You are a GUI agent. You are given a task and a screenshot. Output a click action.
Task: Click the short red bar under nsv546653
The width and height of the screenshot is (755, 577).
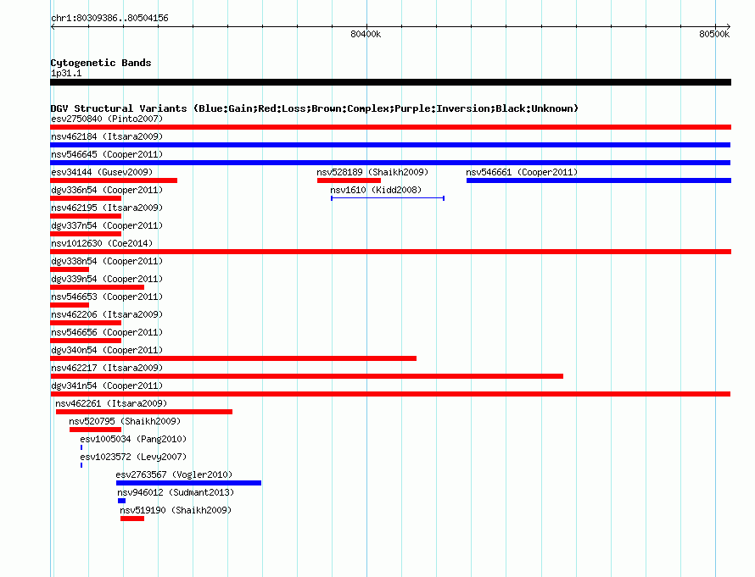click(70, 305)
